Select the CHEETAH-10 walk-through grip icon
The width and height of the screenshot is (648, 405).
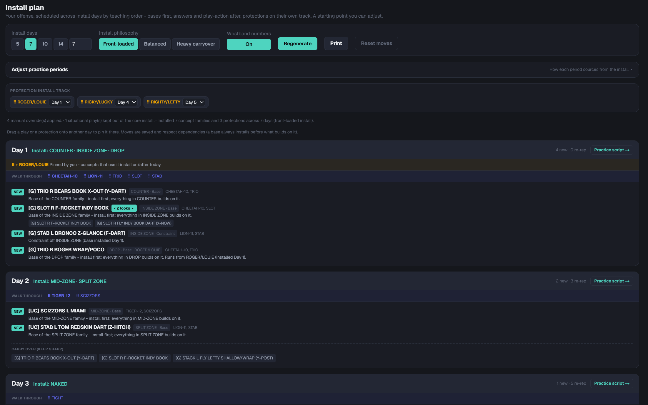[49, 176]
